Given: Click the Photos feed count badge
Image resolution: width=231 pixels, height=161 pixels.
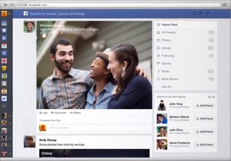Looking at the screenshot, I should 211,40.
